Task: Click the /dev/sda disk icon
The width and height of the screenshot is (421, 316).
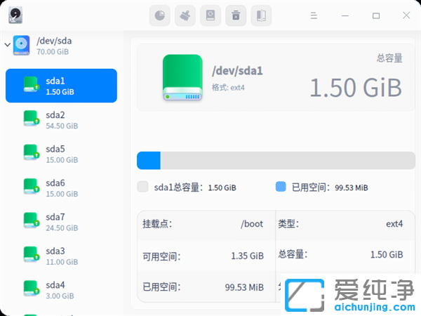Action: tap(22, 46)
